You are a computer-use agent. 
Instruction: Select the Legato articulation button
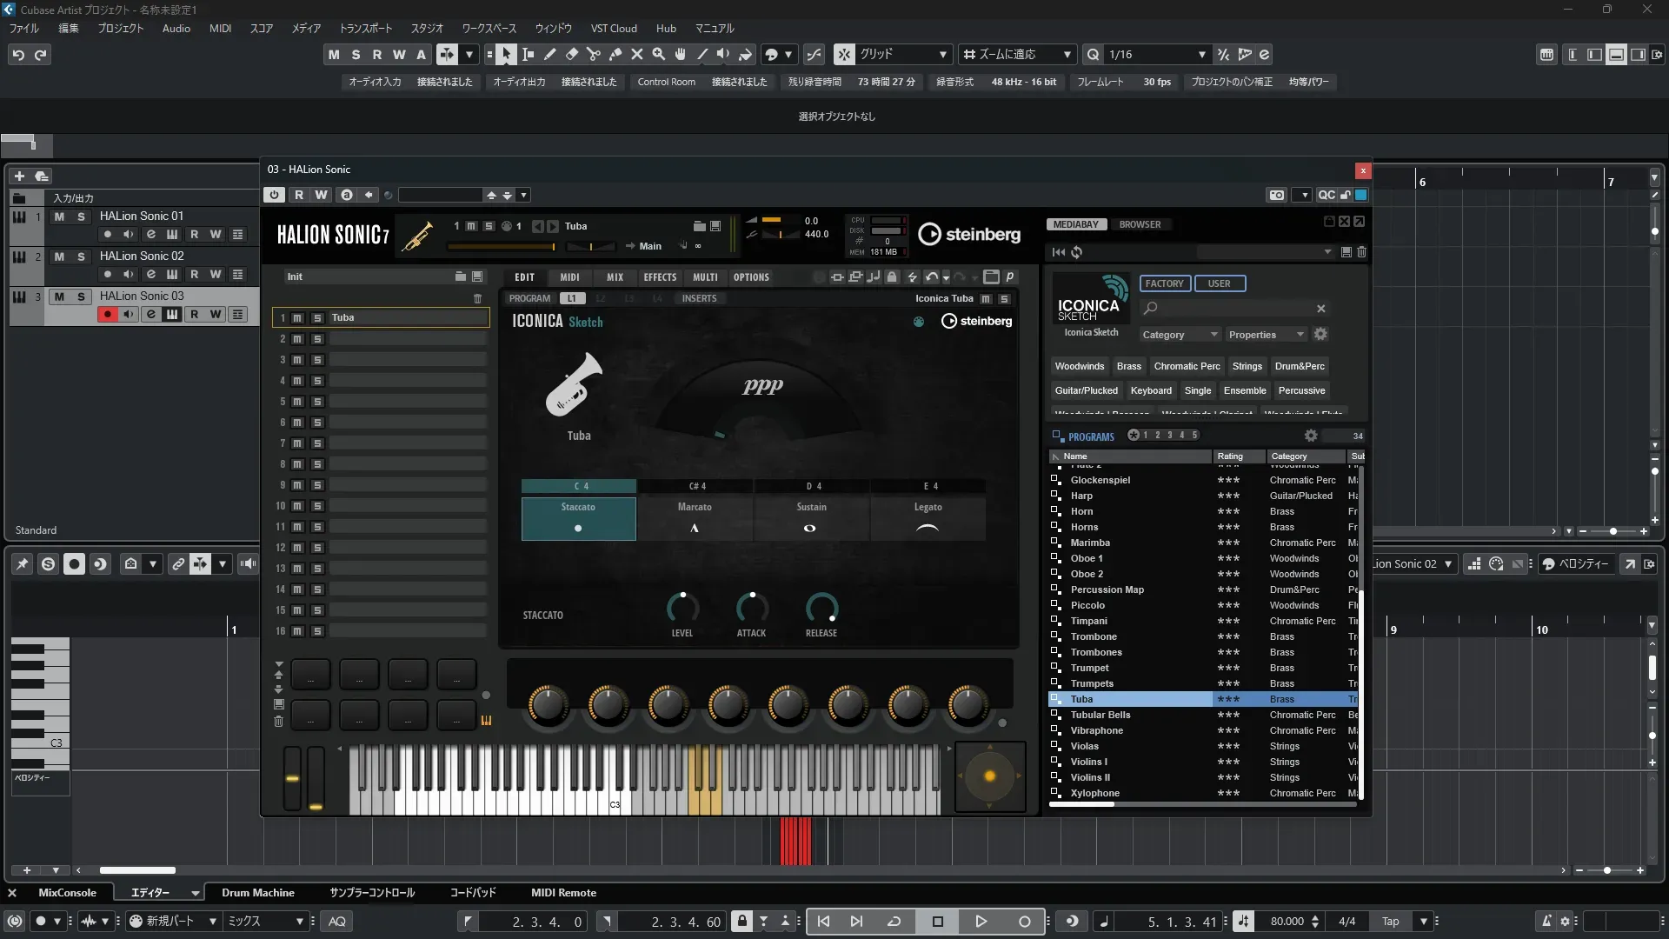click(928, 518)
